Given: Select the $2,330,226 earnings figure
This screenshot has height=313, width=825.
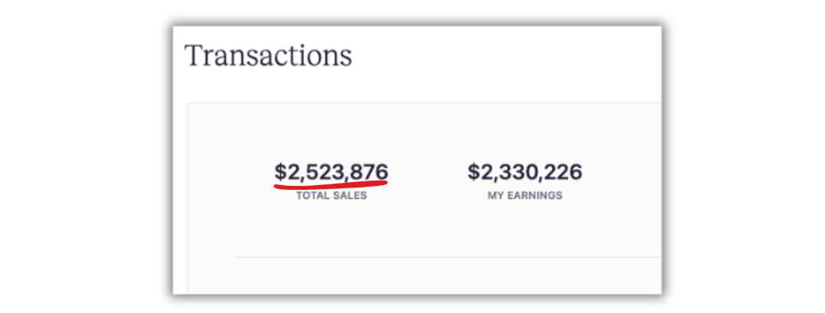Looking at the screenshot, I should coord(525,172).
